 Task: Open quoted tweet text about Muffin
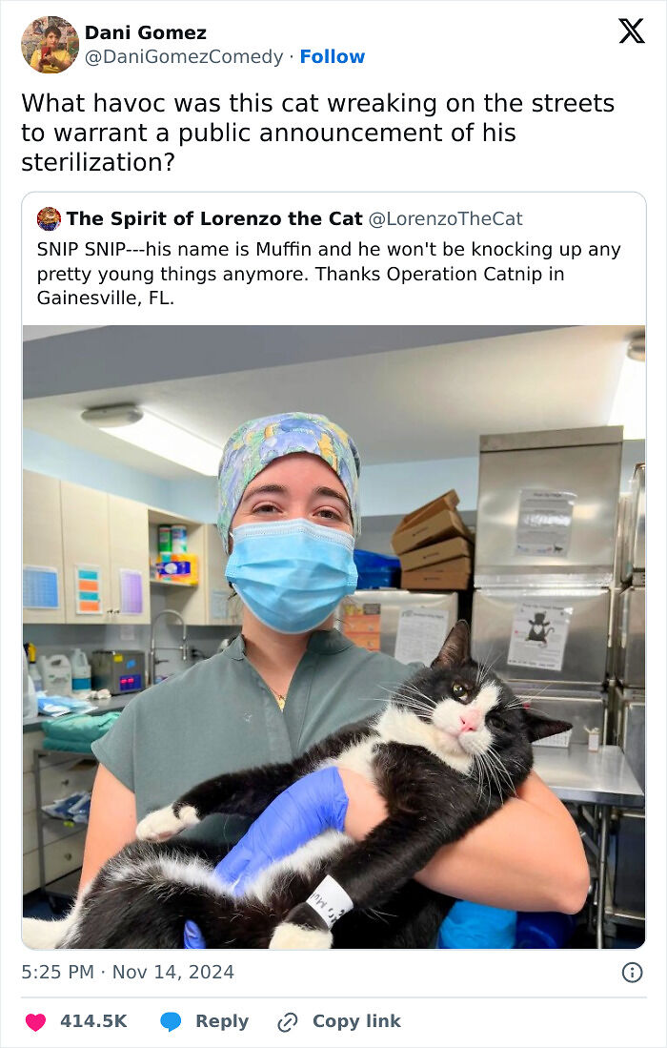[x=329, y=274]
